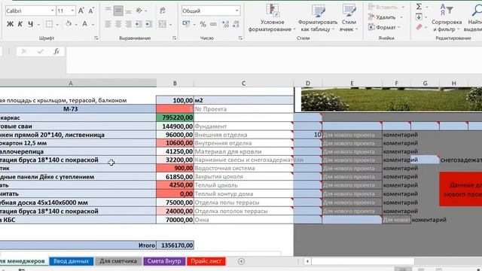Select Итого total cell 1356170,00
Screen dimensions: 482x271
click(x=175, y=245)
